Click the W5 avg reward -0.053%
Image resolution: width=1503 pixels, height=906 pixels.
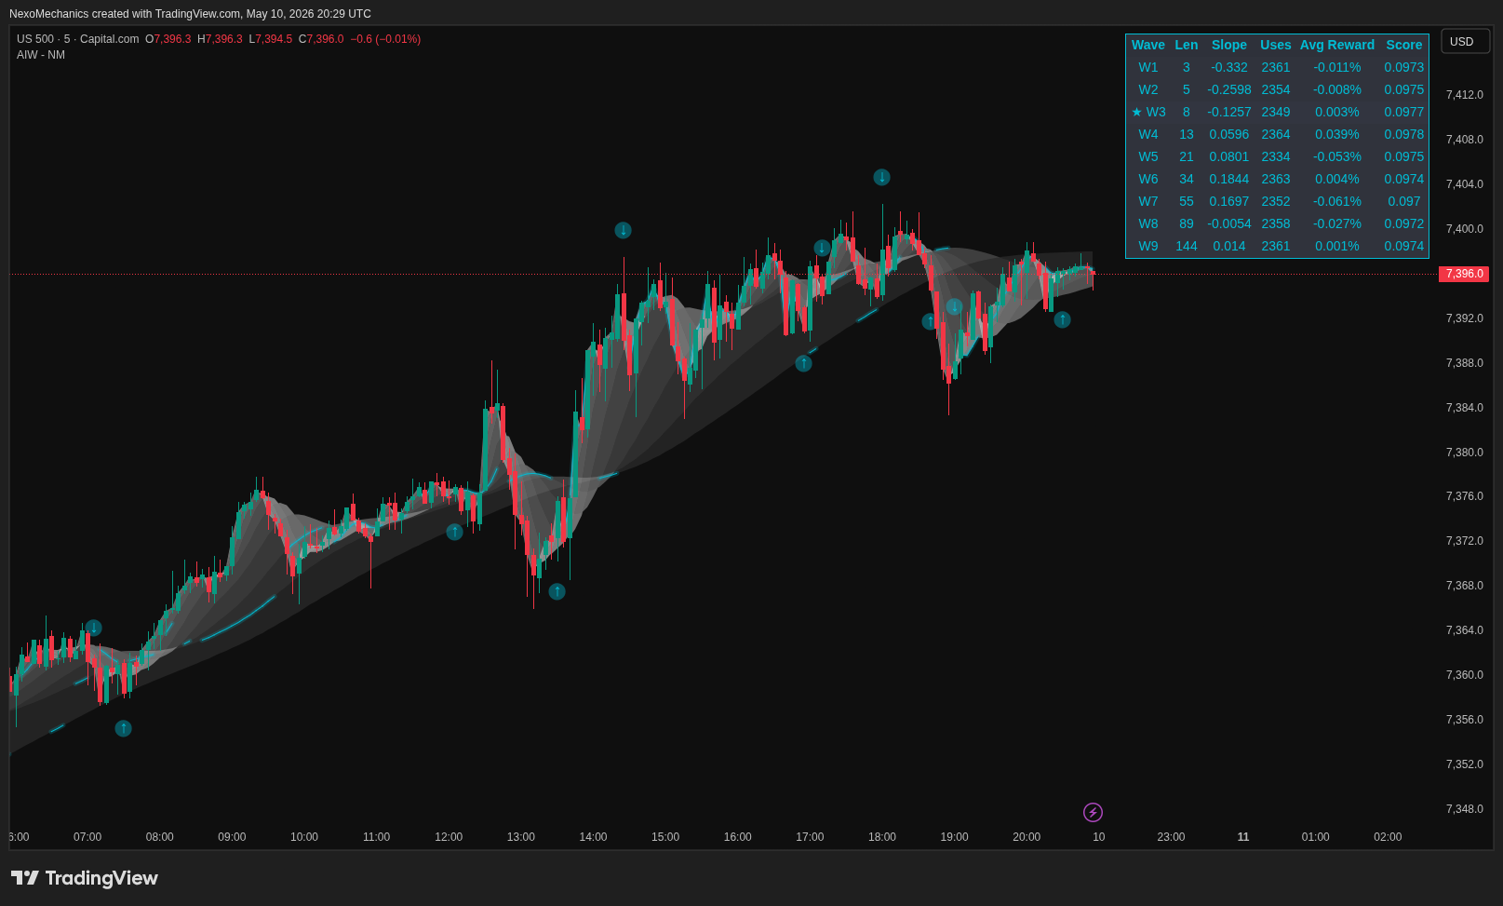point(1337,156)
